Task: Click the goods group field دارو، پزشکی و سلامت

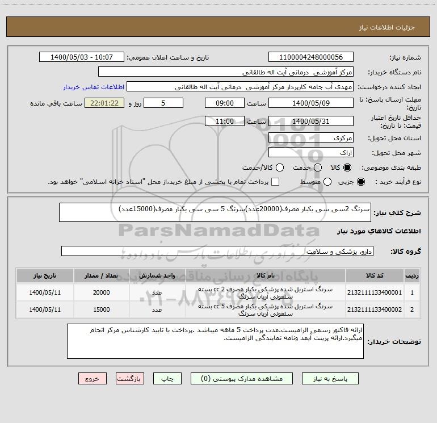Action: 217,251
